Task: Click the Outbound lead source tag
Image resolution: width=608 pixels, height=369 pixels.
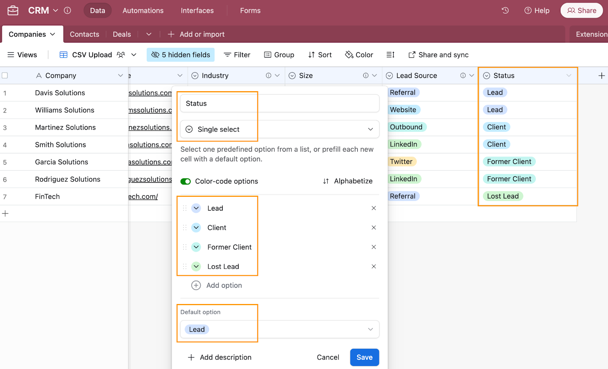Action: coord(406,127)
